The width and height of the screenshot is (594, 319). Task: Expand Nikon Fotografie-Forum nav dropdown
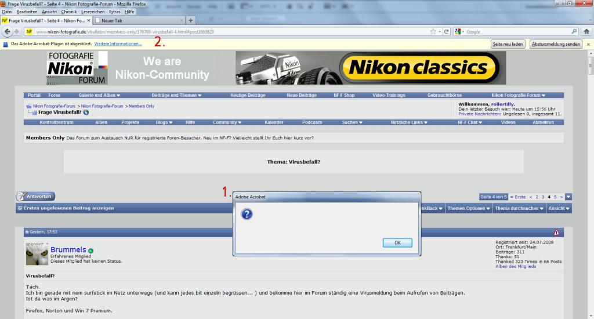coord(518,96)
